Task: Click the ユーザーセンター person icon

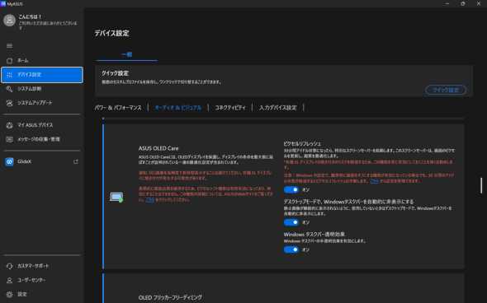Action: (x=9, y=280)
